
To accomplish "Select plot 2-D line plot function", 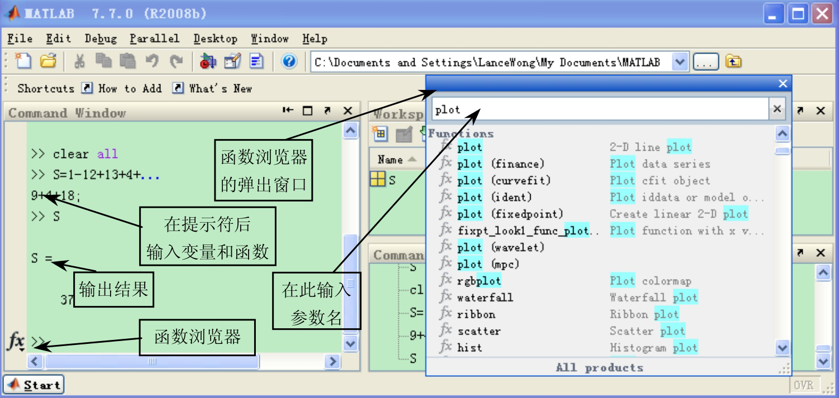I will click(602, 147).
